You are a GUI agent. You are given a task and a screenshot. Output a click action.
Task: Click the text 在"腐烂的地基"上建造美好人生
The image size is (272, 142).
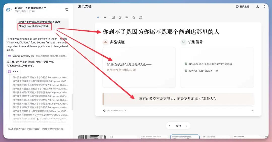[x=129, y=64]
